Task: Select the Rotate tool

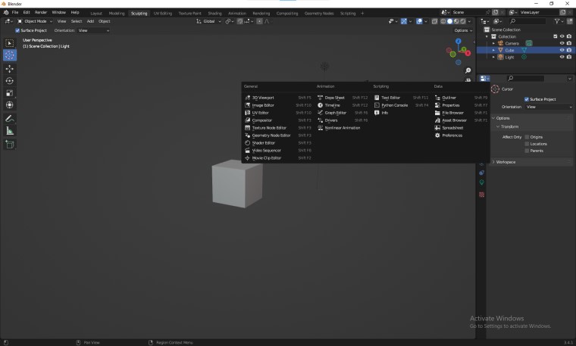Action: click(x=10, y=81)
